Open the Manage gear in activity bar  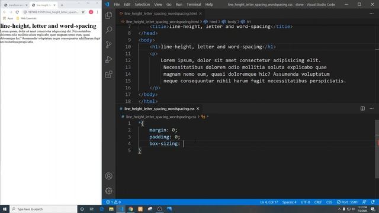pos(109,191)
